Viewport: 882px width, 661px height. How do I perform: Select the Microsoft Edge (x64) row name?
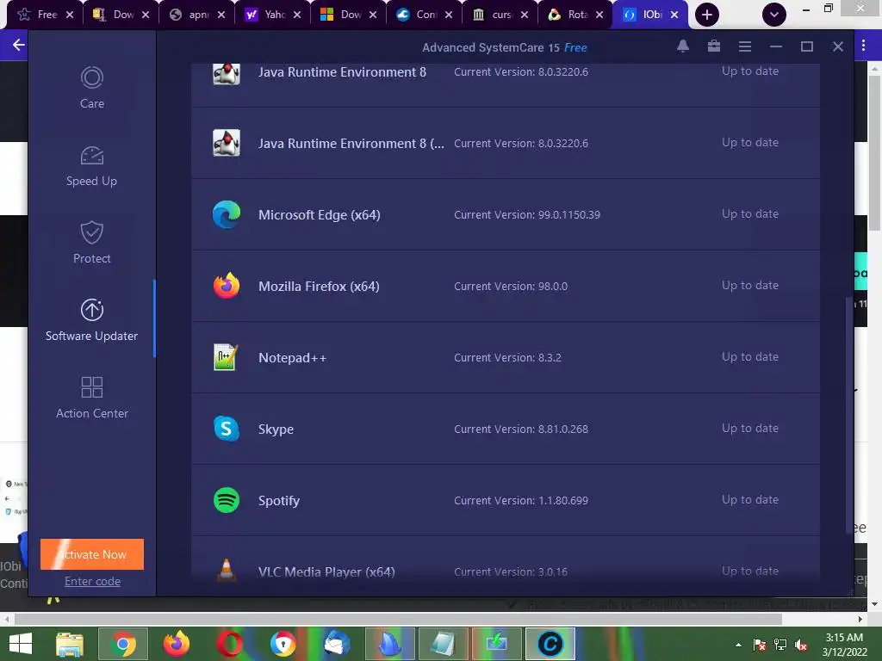click(319, 214)
